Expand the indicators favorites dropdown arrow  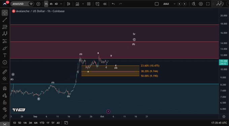point(83,4)
